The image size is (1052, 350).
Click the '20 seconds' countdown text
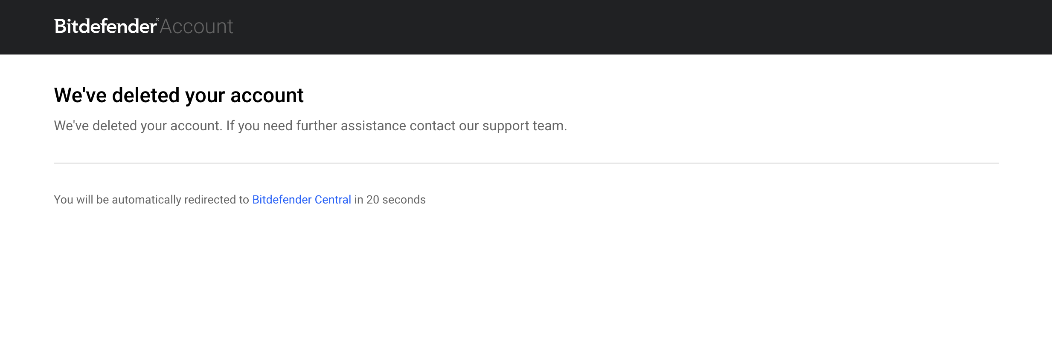(x=396, y=200)
